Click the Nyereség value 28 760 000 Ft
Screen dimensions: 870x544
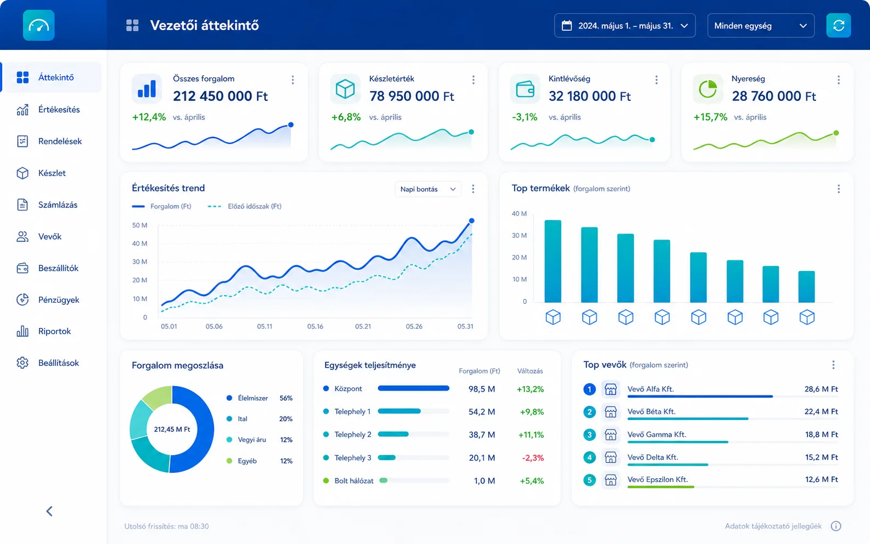(774, 96)
